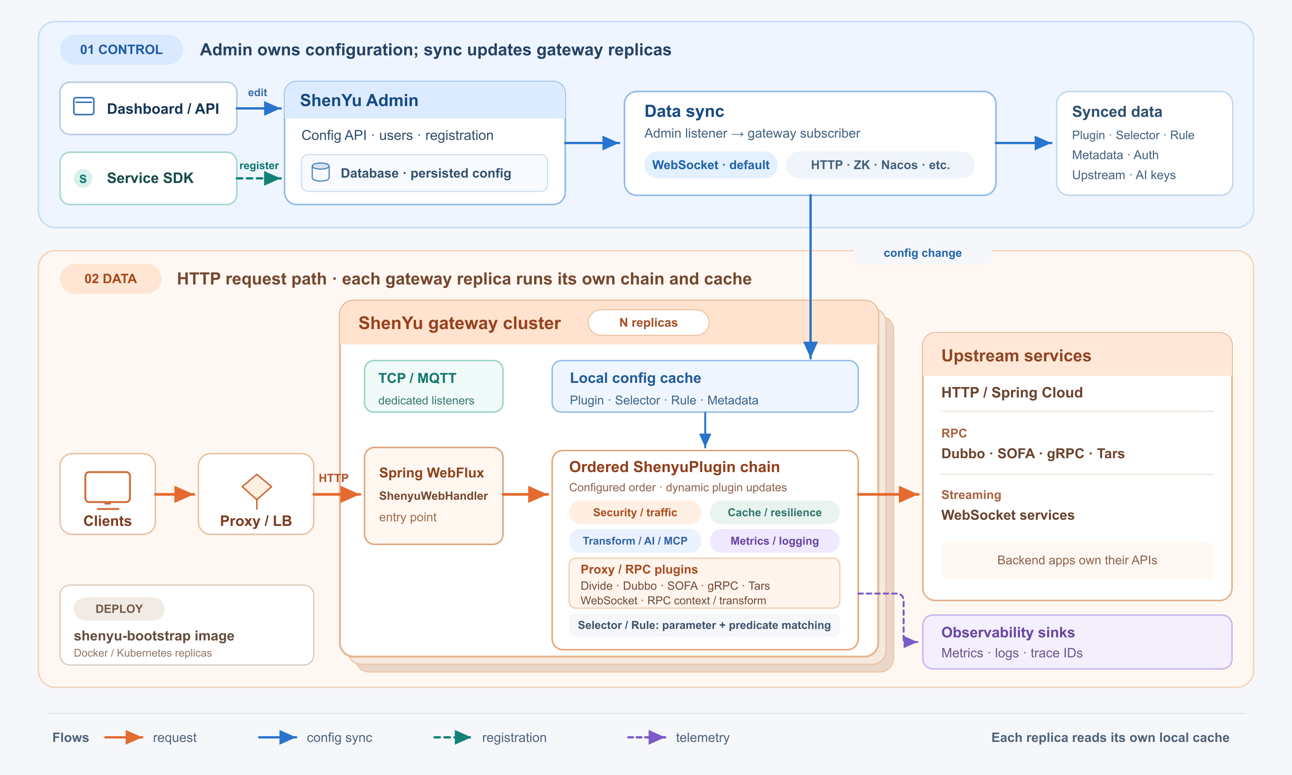Click the Backend apps own their APIs note

1077,560
